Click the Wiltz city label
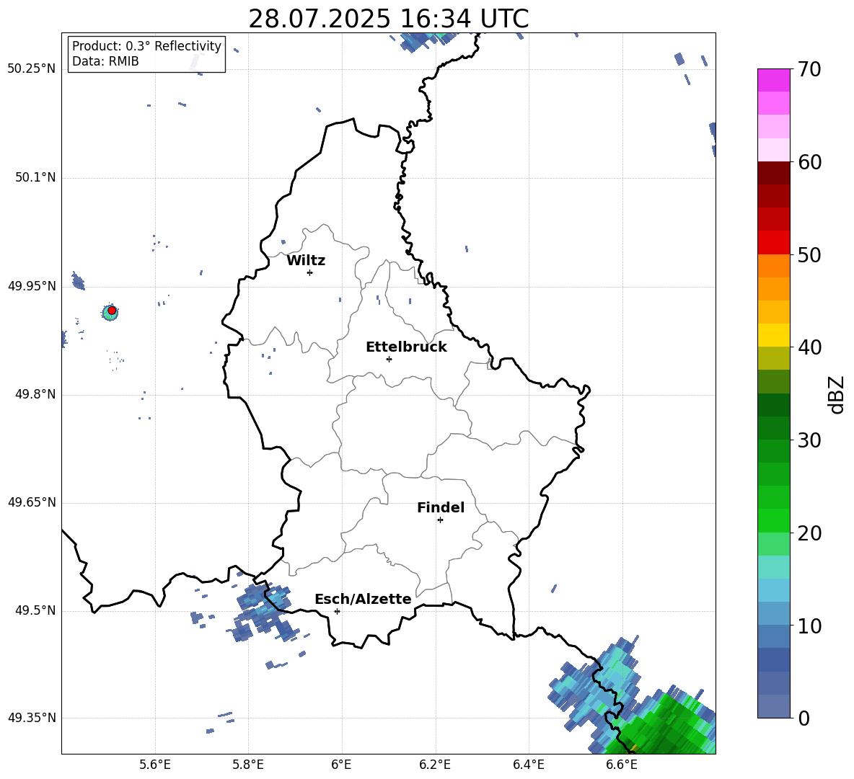854x779 pixels. coord(306,261)
